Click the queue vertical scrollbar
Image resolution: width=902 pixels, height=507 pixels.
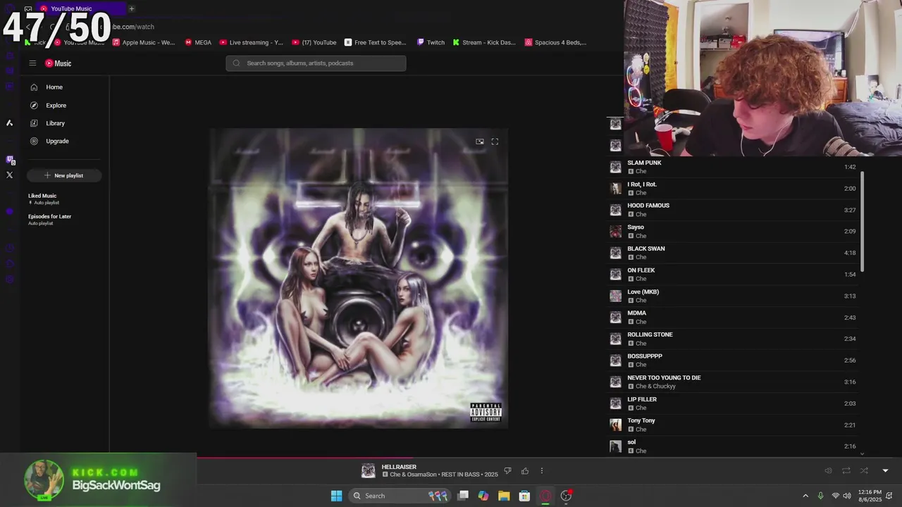tap(862, 222)
